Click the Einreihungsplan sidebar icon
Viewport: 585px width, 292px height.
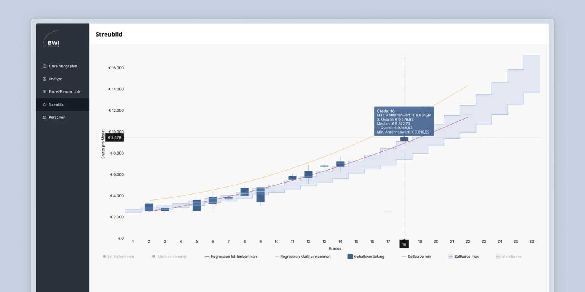click(44, 66)
